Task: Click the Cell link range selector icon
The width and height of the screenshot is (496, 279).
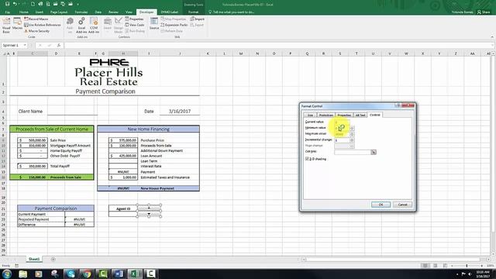Action: (374, 152)
